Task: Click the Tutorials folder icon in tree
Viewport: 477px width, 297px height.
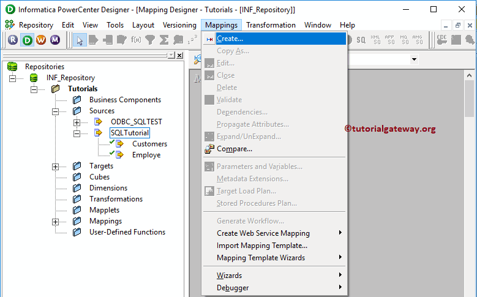Action: [55, 89]
